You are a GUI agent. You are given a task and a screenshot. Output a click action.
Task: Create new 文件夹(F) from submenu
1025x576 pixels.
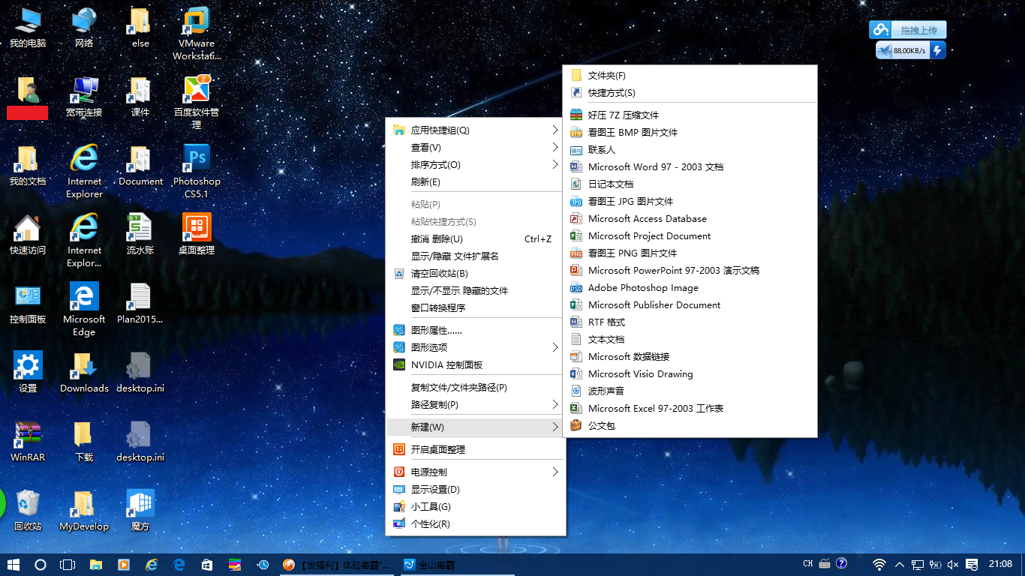690,75
